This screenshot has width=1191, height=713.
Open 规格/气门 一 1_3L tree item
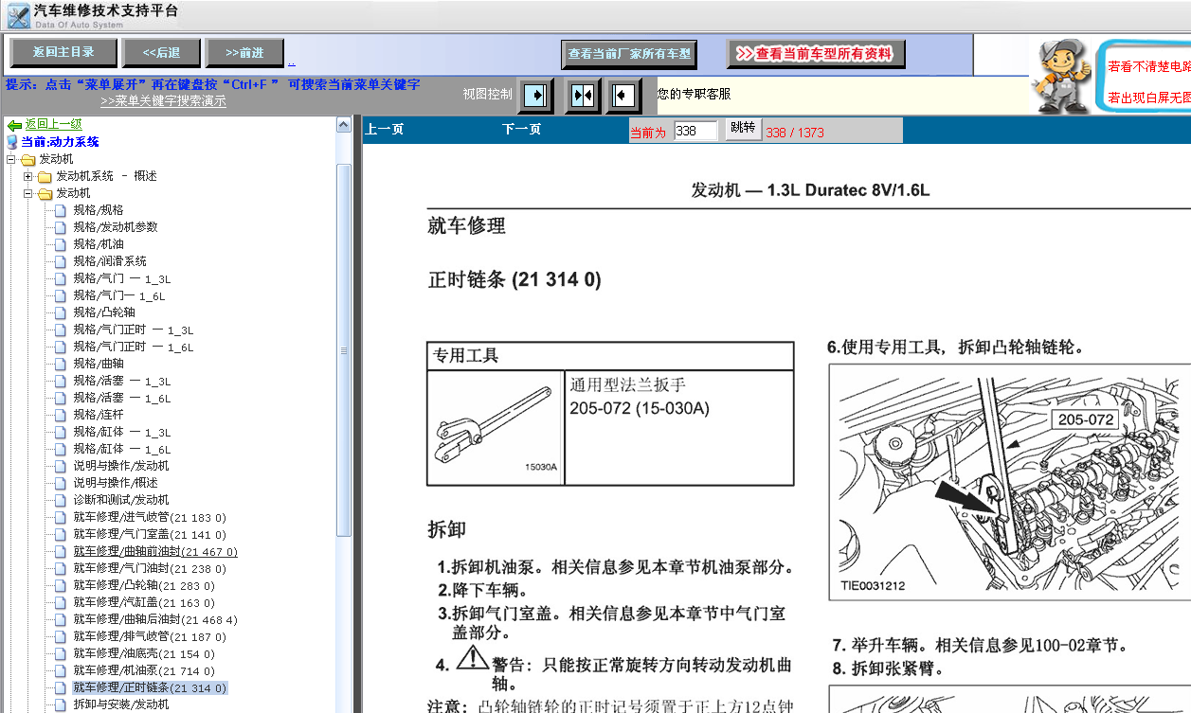pos(122,278)
